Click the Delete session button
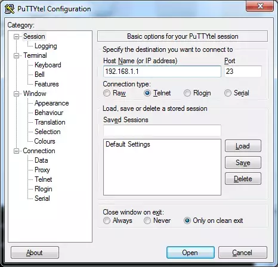The image size is (278, 267). click(x=243, y=179)
